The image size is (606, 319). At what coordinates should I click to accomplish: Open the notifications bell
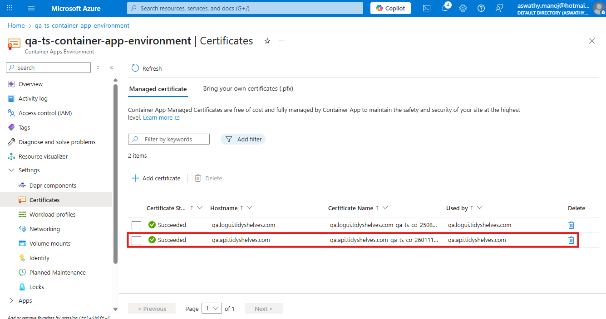[x=445, y=8]
